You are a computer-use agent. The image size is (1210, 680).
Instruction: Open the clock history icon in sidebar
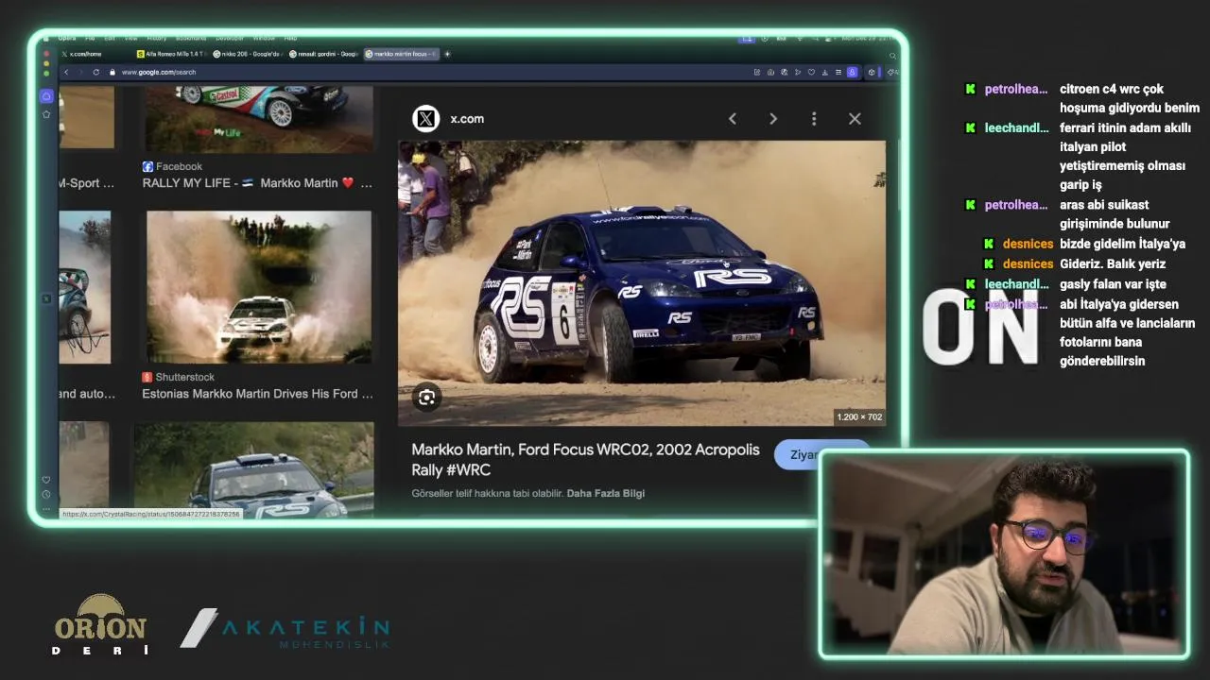click(45, 494)
